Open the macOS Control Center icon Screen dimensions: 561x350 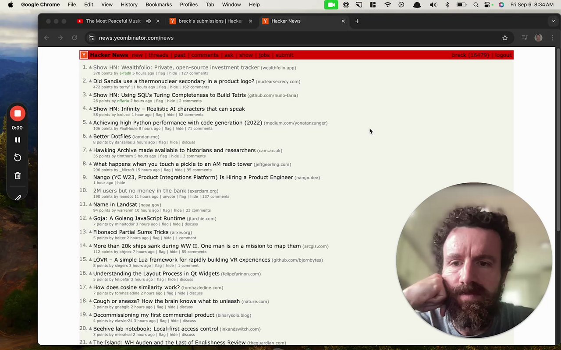(488, 5)
